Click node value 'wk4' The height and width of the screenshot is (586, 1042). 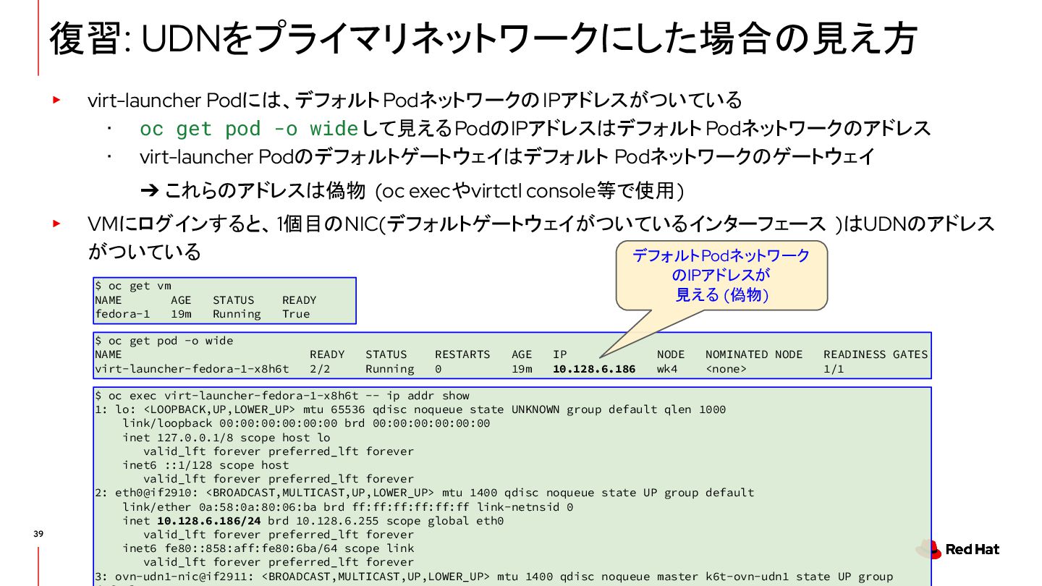667,369
